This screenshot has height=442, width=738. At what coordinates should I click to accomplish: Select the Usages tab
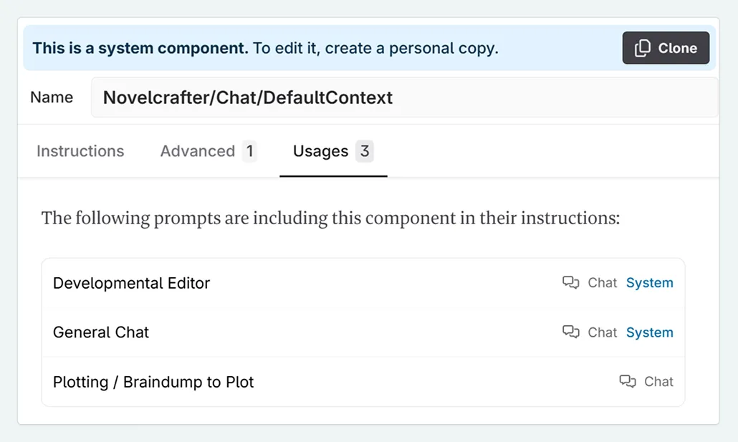[322, 151]
